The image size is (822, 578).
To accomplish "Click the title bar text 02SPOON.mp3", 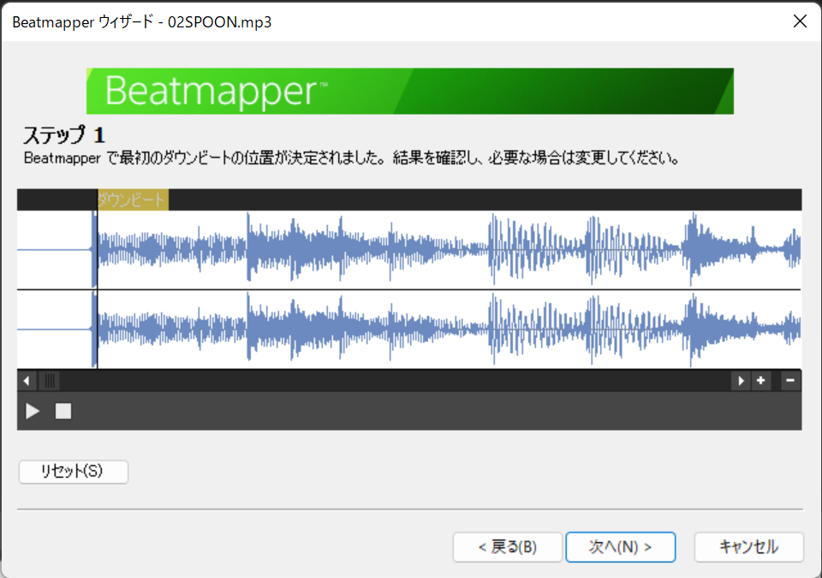I will (x=220, y=22).
